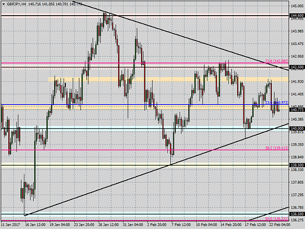Select the 142.500 horizontal level price tag
This screenshot has width=305, height=229.
pyautogui.click(x=297, y=67)
